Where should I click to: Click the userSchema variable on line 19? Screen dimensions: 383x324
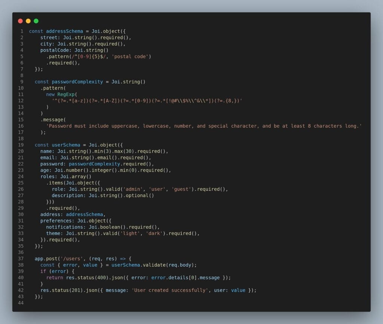(x=65, y=145)
